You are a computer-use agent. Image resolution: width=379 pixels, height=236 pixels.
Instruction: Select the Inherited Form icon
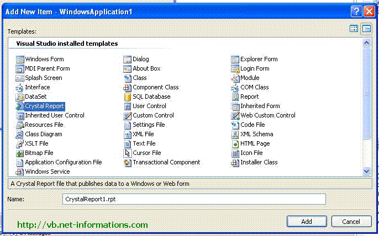tap(235, 106)
